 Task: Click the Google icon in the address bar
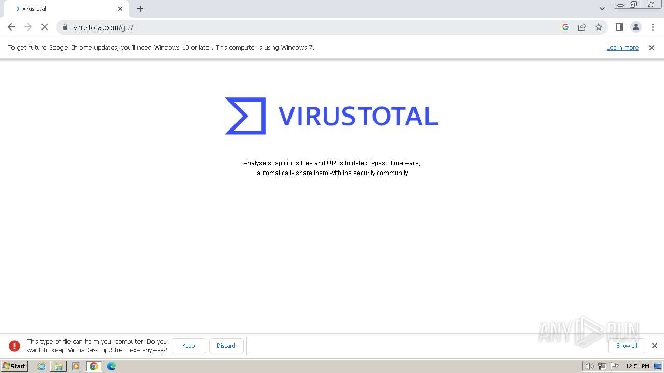[x=565, y=27]
